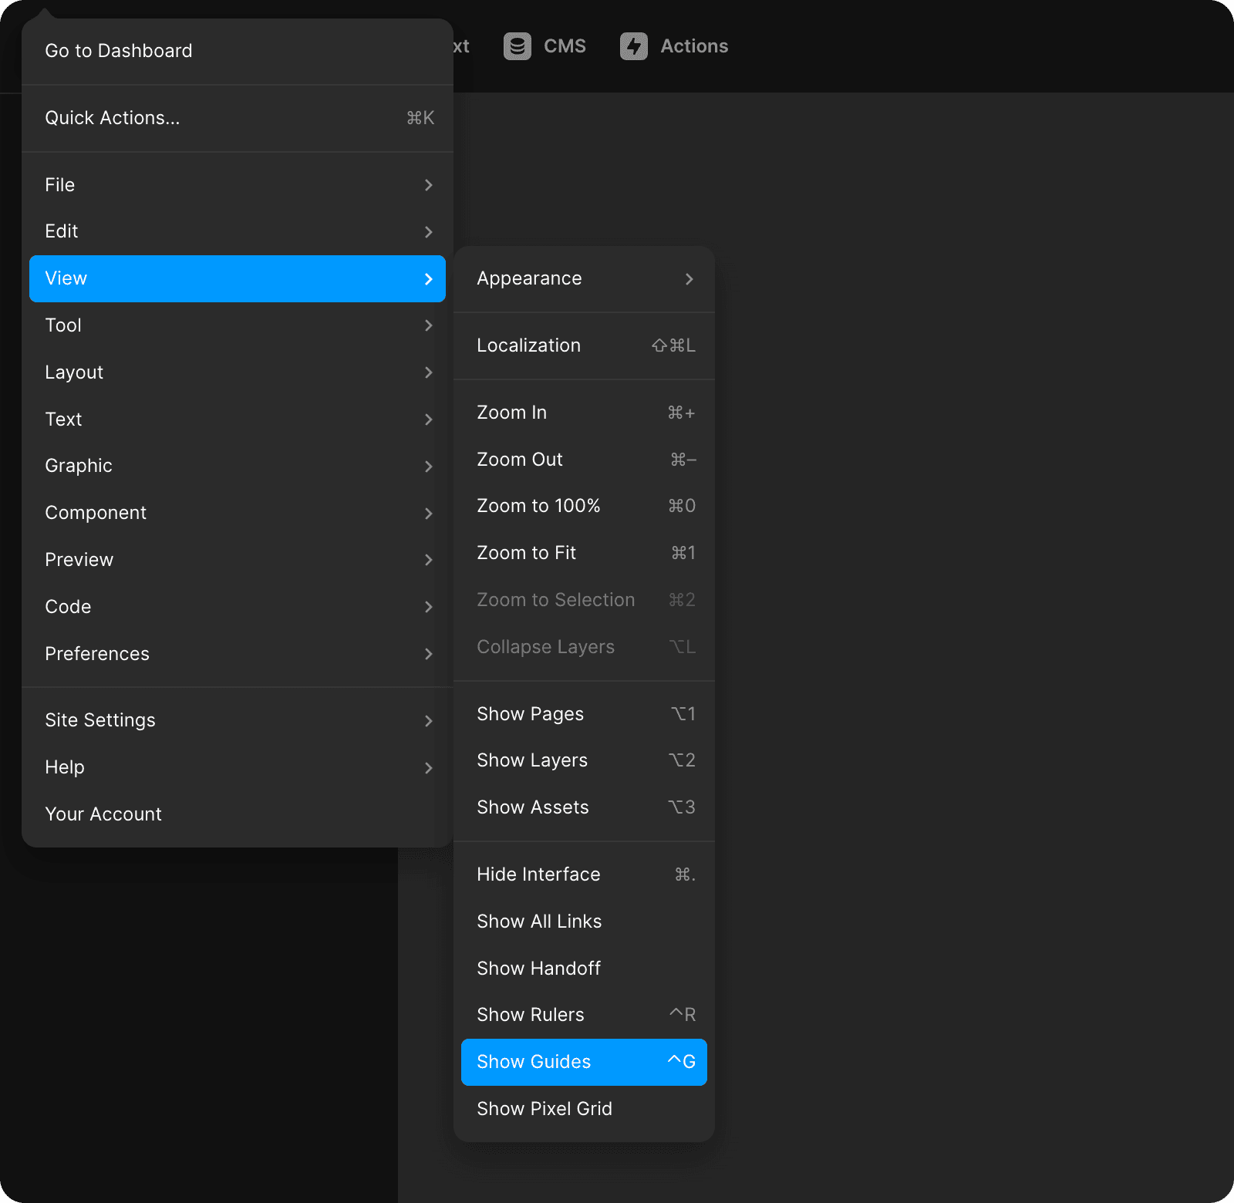Expand the Appearance submenu arrow
The height and width of the screenshot is (1203, 1234).
click(689, 279)
